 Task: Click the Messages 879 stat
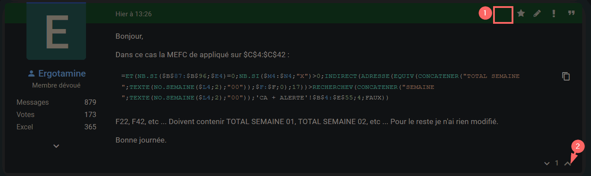point(56,102)
